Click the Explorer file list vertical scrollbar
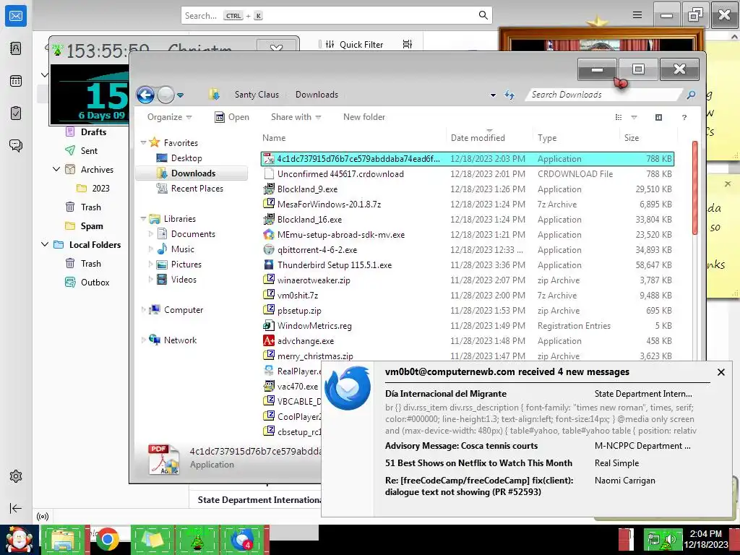Viewport: 740px width, 555px height. (694, 187)
